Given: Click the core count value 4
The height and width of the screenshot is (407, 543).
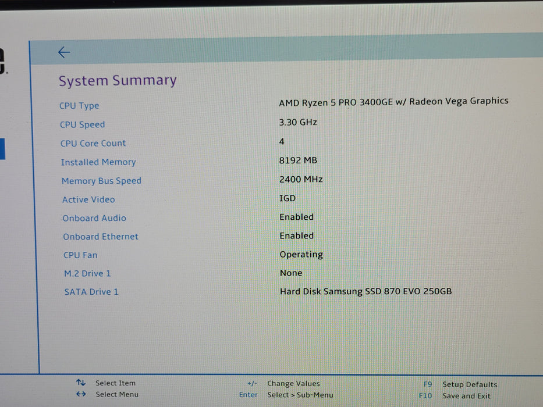Looking at the screenshot, I should [x=282, y=141].
